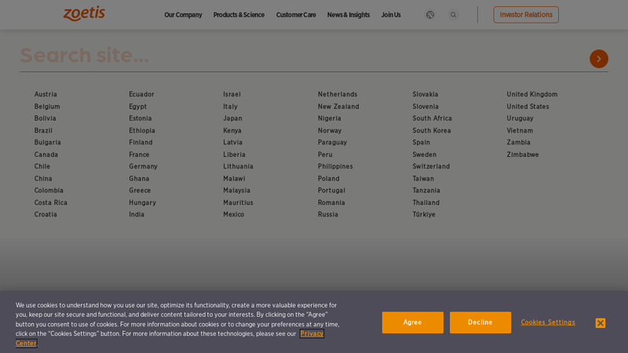Select Türkiye
Screen dimensions: 628x353
pyautogui.click(x=424, y=214)
